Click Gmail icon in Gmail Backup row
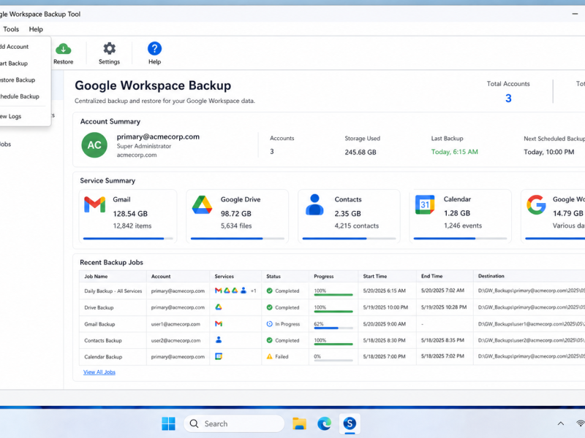The image size is (585, 438). pyautogui.click(x=219, y=323)
